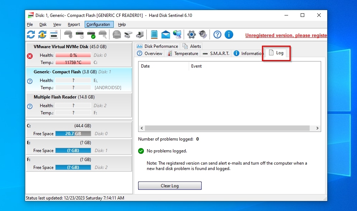The height and width of the screenshot is (211, 357).
Task: Switch to the S.M.A.R.T. tab
Action: [216, 53]
